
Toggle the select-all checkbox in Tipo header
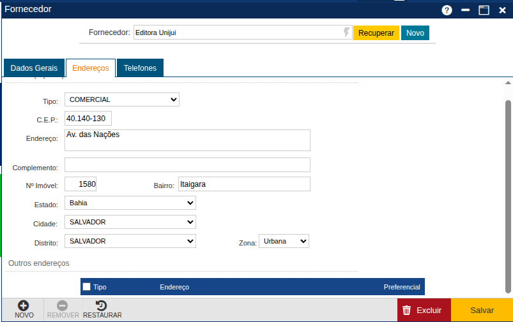(x=87, y=287)
